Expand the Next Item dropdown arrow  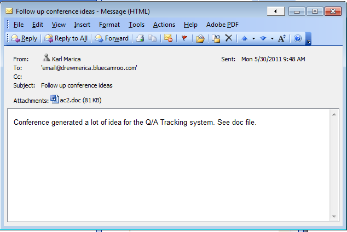click(x=272, y=39)
